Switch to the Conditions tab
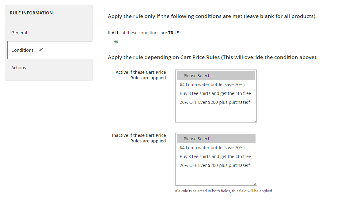 tap(23, 50)
